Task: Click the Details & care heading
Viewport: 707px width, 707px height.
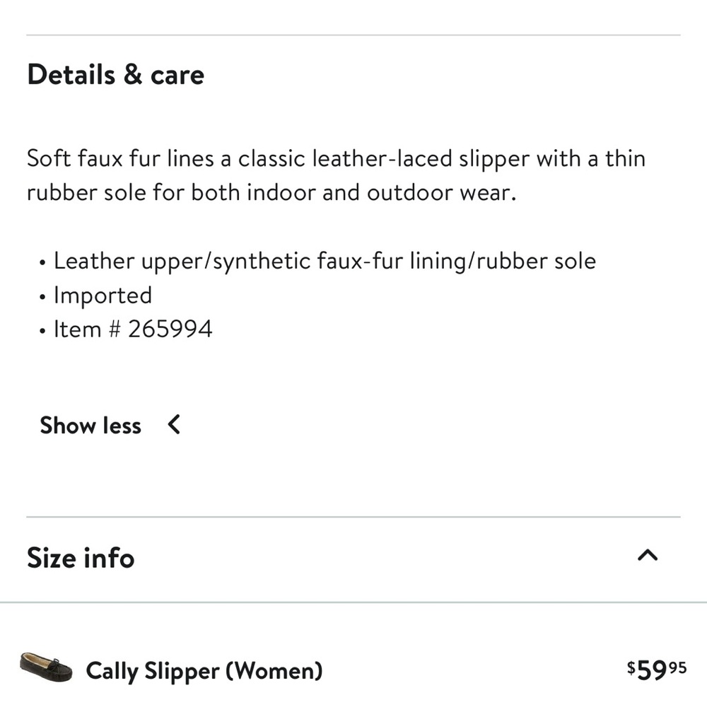Action: pyautogui.click(x=115, y=75)
